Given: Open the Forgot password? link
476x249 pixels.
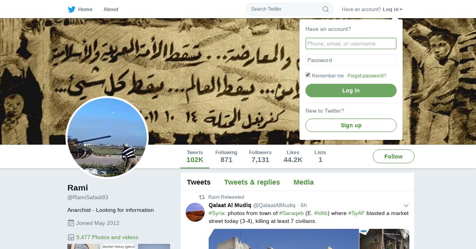Looking at the screenshot, I should 367,76.
